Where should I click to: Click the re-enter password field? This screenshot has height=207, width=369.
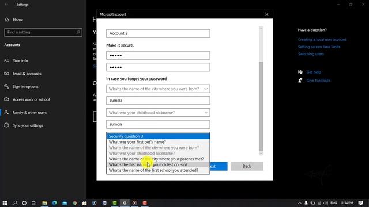coord(158,67)
